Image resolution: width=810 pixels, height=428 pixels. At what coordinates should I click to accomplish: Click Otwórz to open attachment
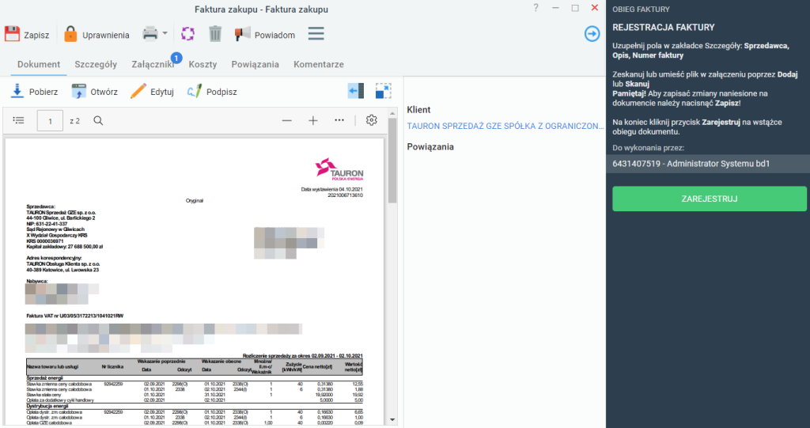tap(95, 92)
